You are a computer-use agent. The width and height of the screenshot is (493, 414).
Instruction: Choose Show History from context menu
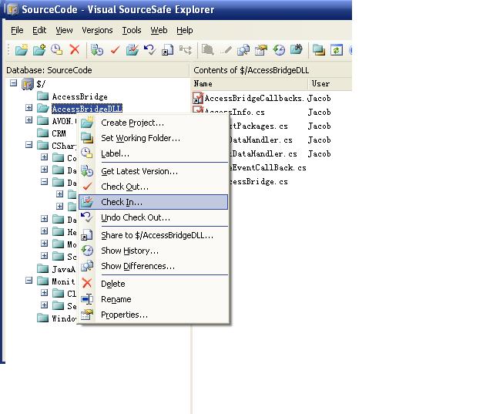coord(153,251)
